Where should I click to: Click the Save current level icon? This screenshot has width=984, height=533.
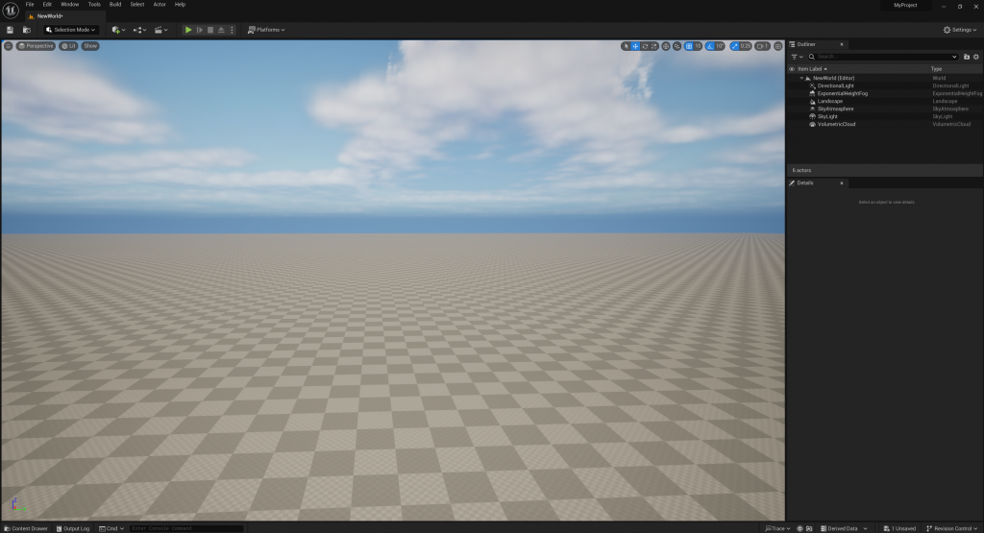tap(11, 30)
